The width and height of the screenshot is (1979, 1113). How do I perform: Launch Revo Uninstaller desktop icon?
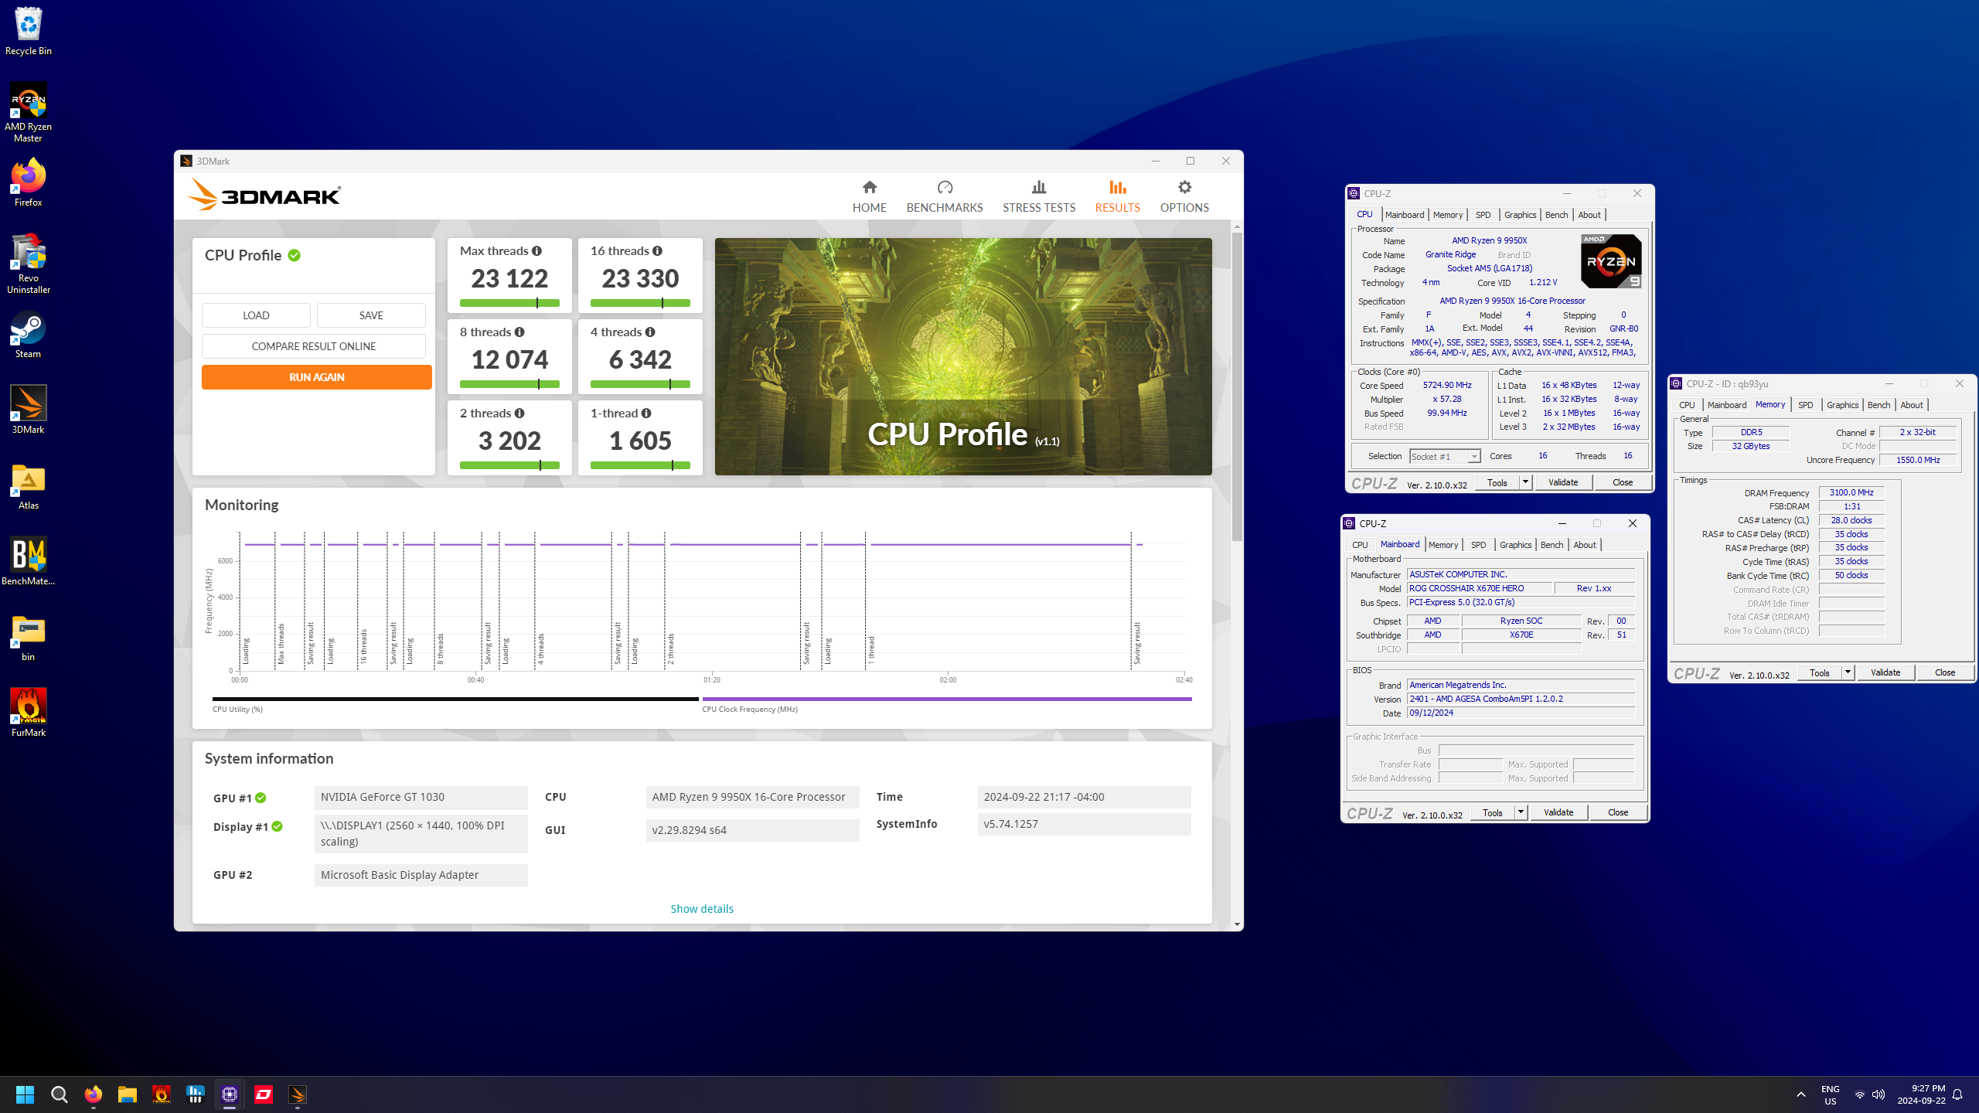pyautogui.click(x=29, y=264)
